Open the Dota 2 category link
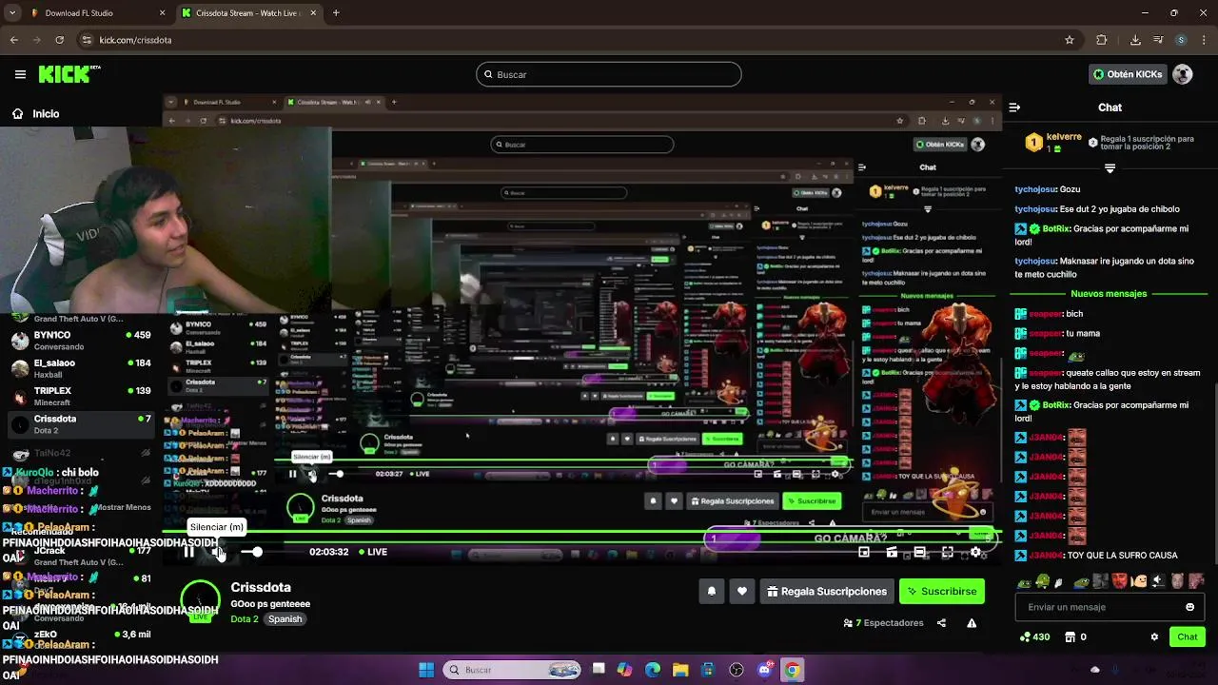The height and width of the screenshot is (685, 1218). coord(245,618)
